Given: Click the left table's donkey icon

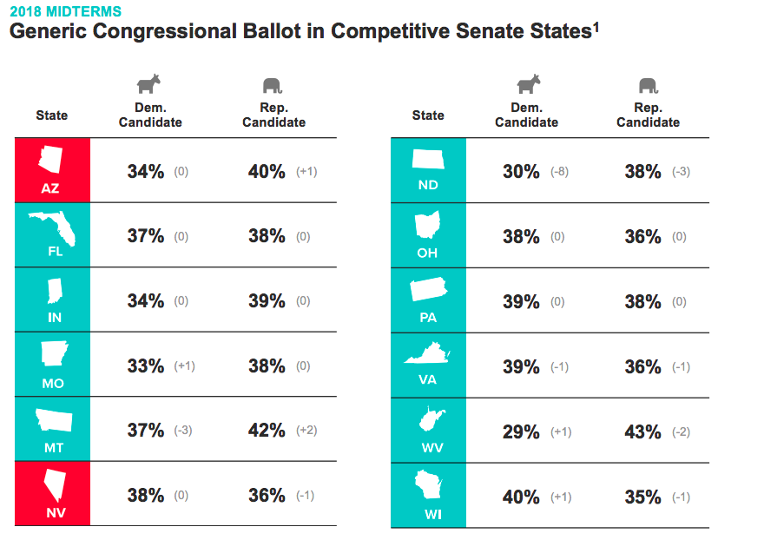Looking at the screenshot, I should coord(149,84).
